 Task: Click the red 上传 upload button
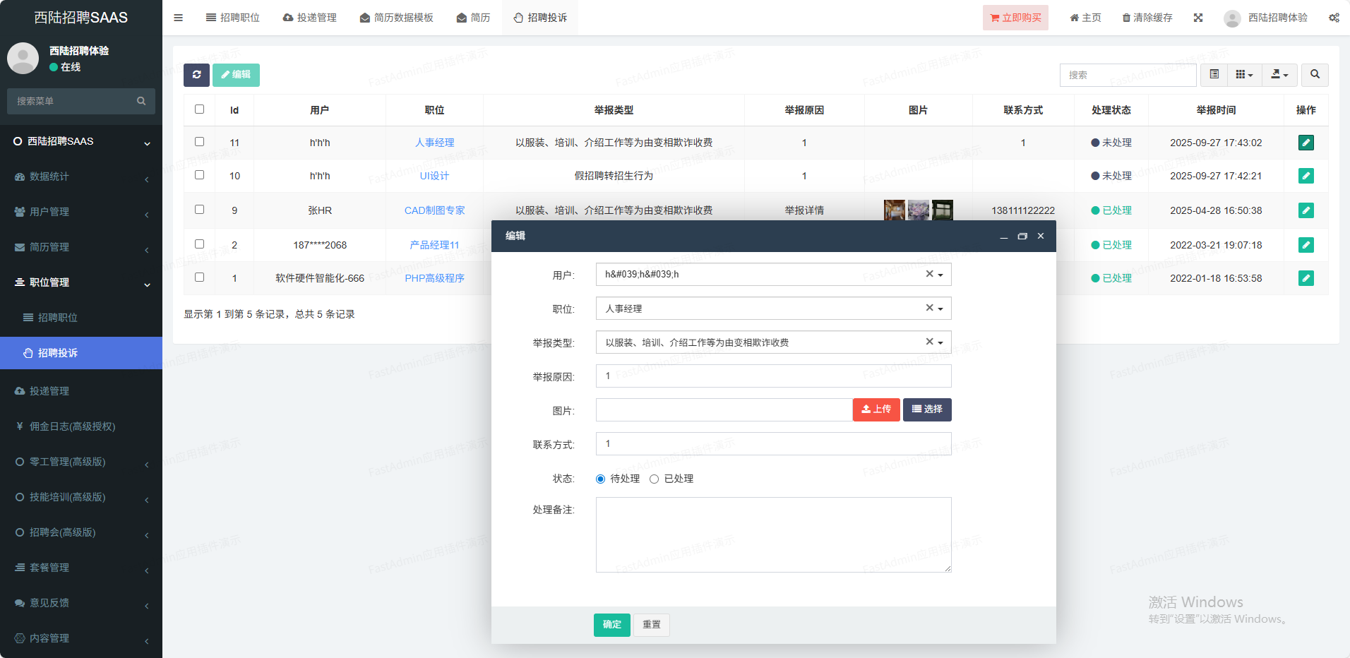tap(876, 409)
